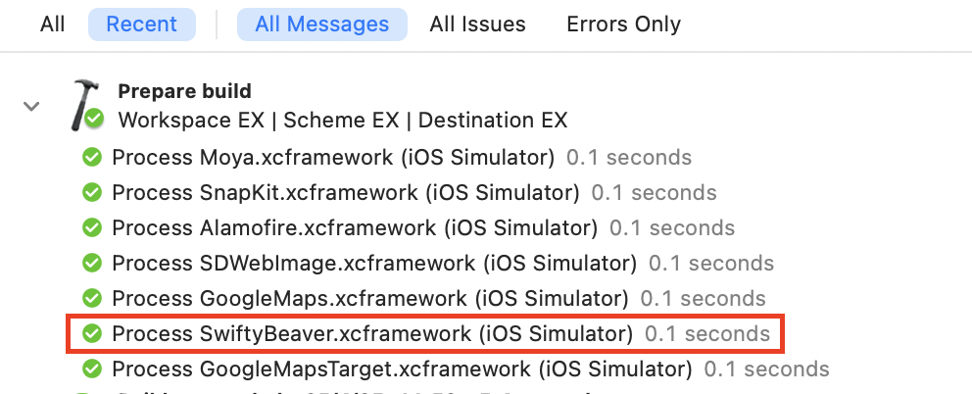Image resolution: width=972 pixels, height=394 pixels.
Task: Select Process Moya.xcframework log entry
Action: coord(387,158)
